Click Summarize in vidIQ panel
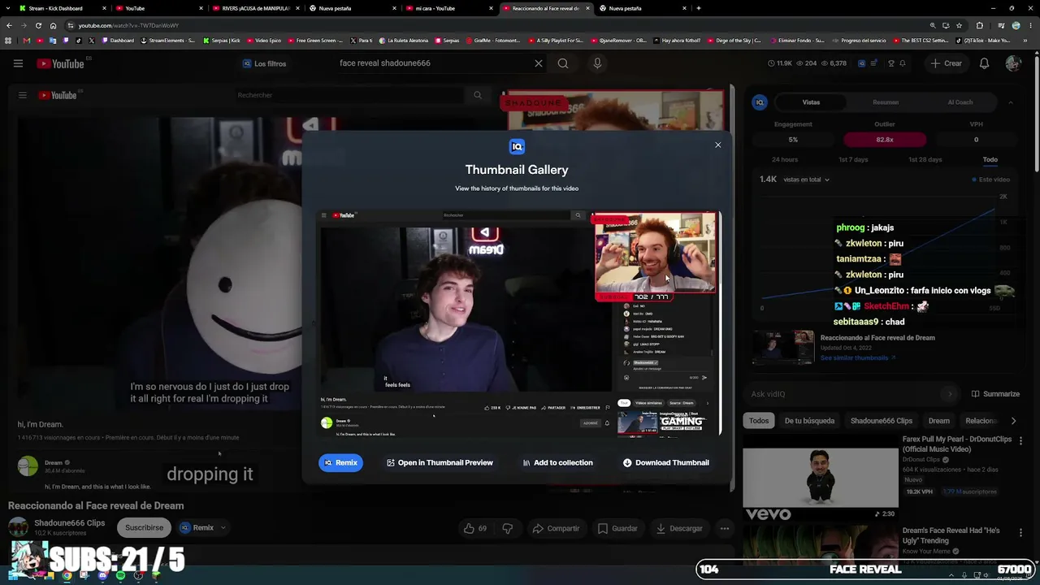This screenshot has height=585, width=1040. (995, 394)
